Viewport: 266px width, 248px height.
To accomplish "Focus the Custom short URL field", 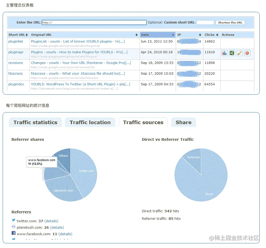I will click(205, 22).
